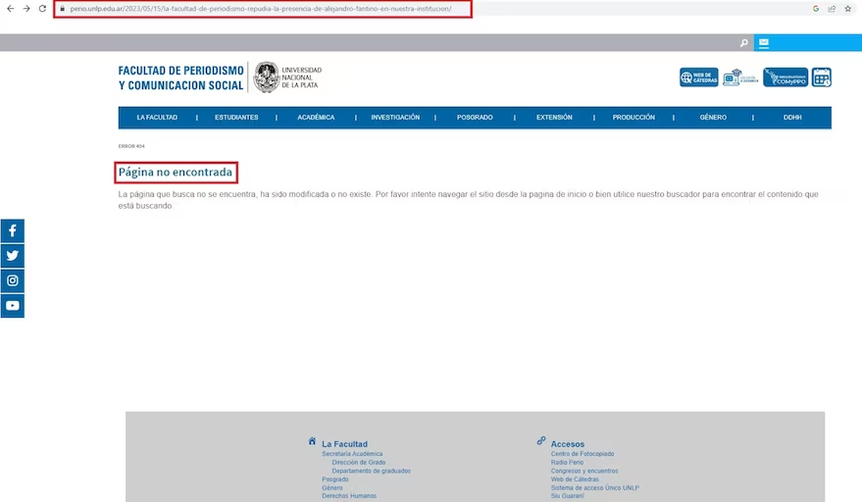Open the Twitter link in the social sidebar
Image resolution: width=862 pixels, height=502 pixels.
[x=12, y=256]
